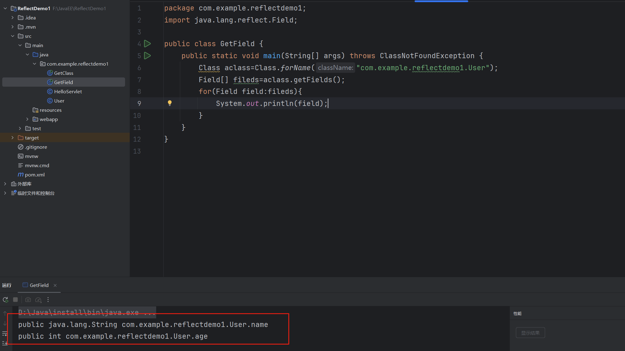Close the GetField run tab
Viewport: 625px width, 351px height.
(x=55, y=285)
